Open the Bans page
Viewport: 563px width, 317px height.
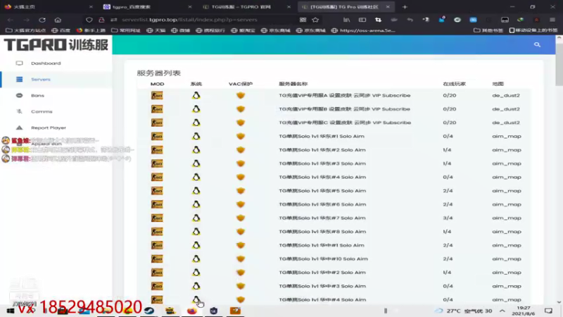[37, 96]
